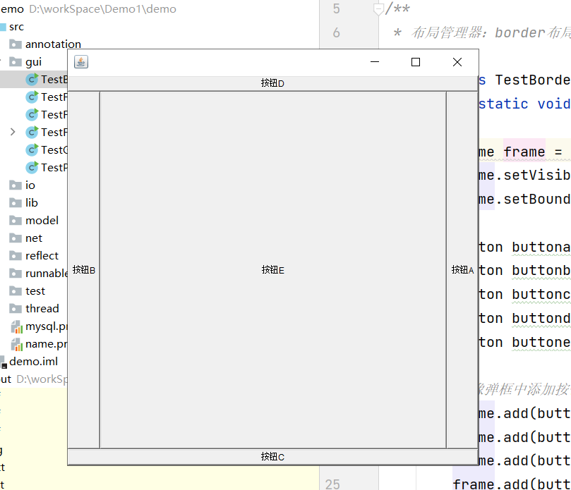571x490 pixels.
Task: Click the 按钮A button on right
Action: 462,270
